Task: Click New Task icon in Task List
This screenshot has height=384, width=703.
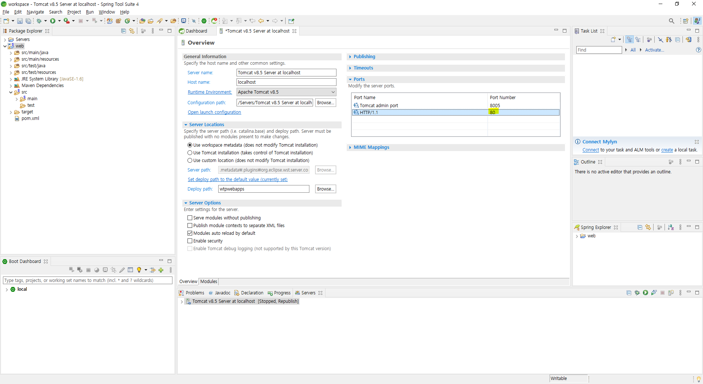Action: 613,39
